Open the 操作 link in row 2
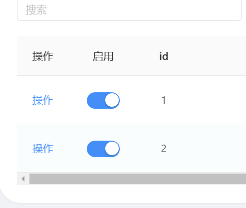 [x=43, y=149]
